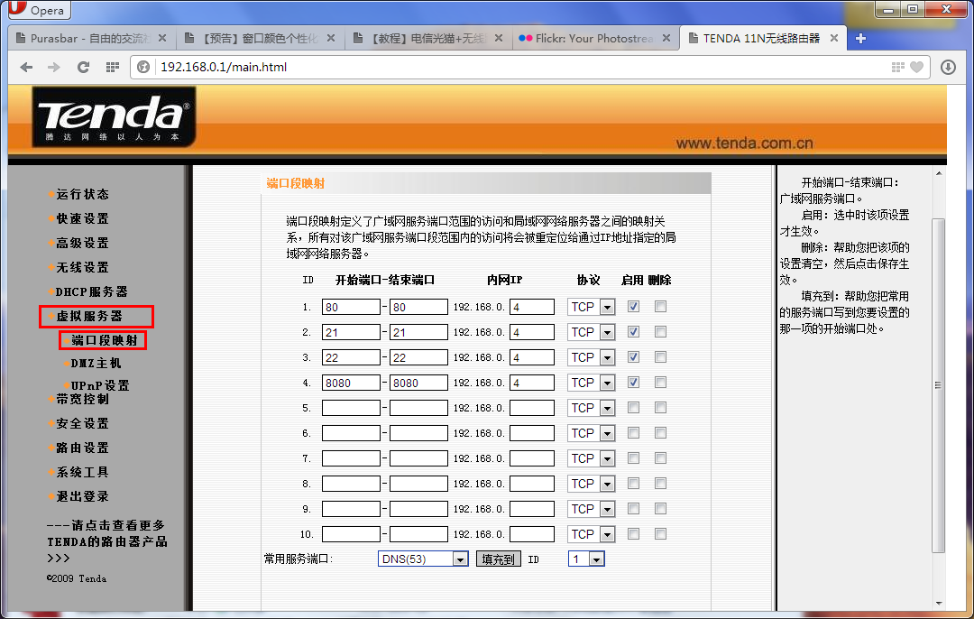Screen dimensions: 974x619
Task: Click the browser forward arrow
Action: [x=53, y=67]
